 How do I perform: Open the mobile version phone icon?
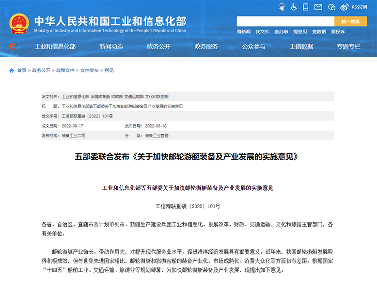pyautogui.click(x=306, y=7)
